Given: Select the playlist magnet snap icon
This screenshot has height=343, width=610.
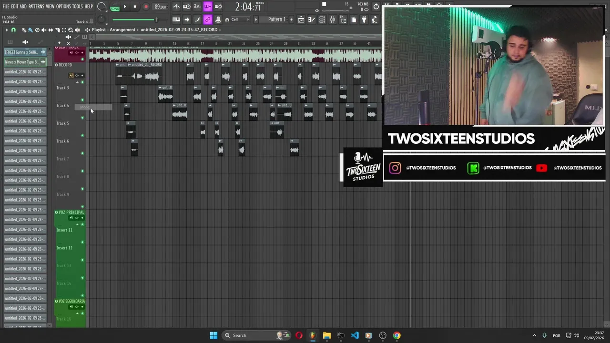Looking at the screenshot, I should (x=13, y=30).
